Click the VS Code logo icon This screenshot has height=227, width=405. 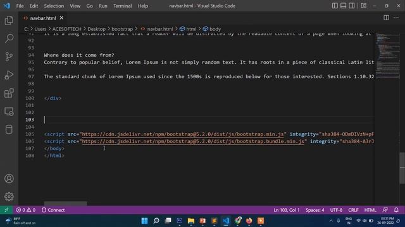tap(6, 6)
